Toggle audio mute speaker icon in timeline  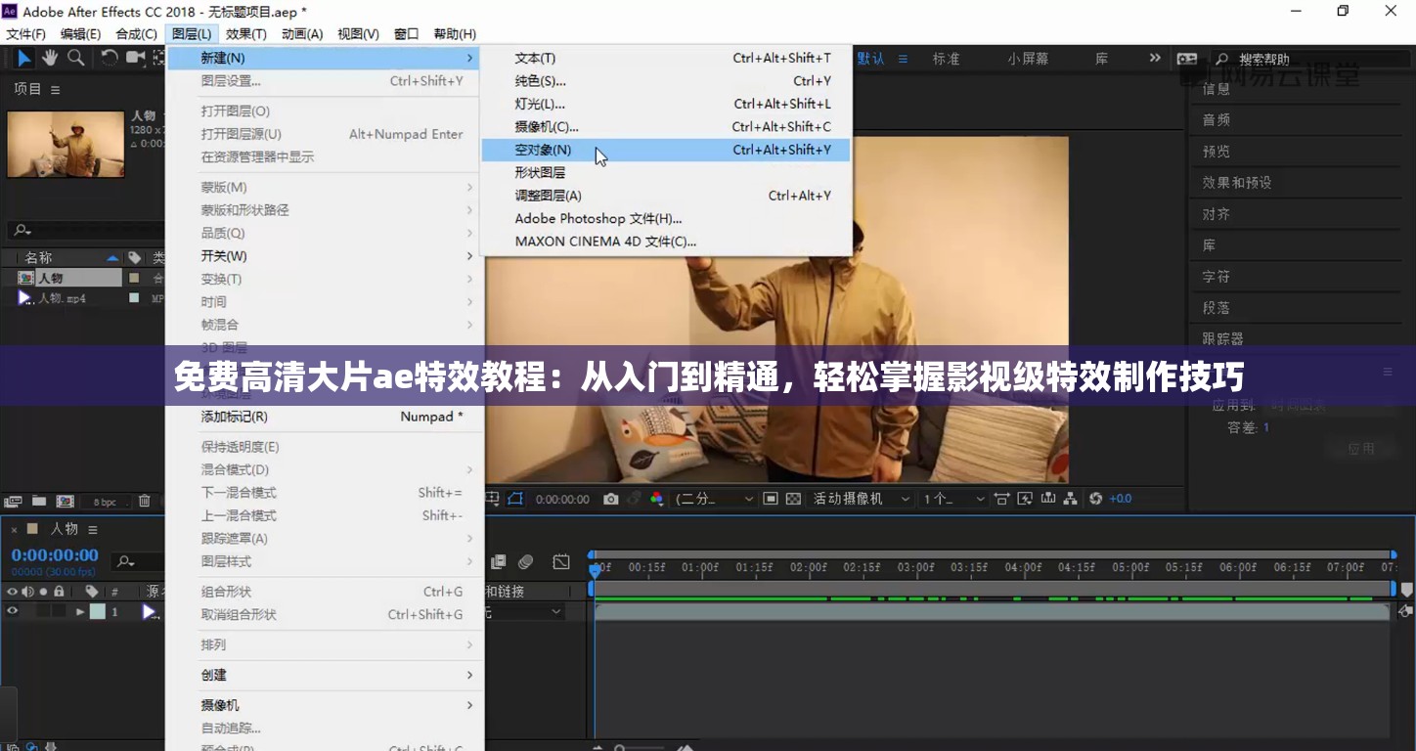click(x=26, y=591)
